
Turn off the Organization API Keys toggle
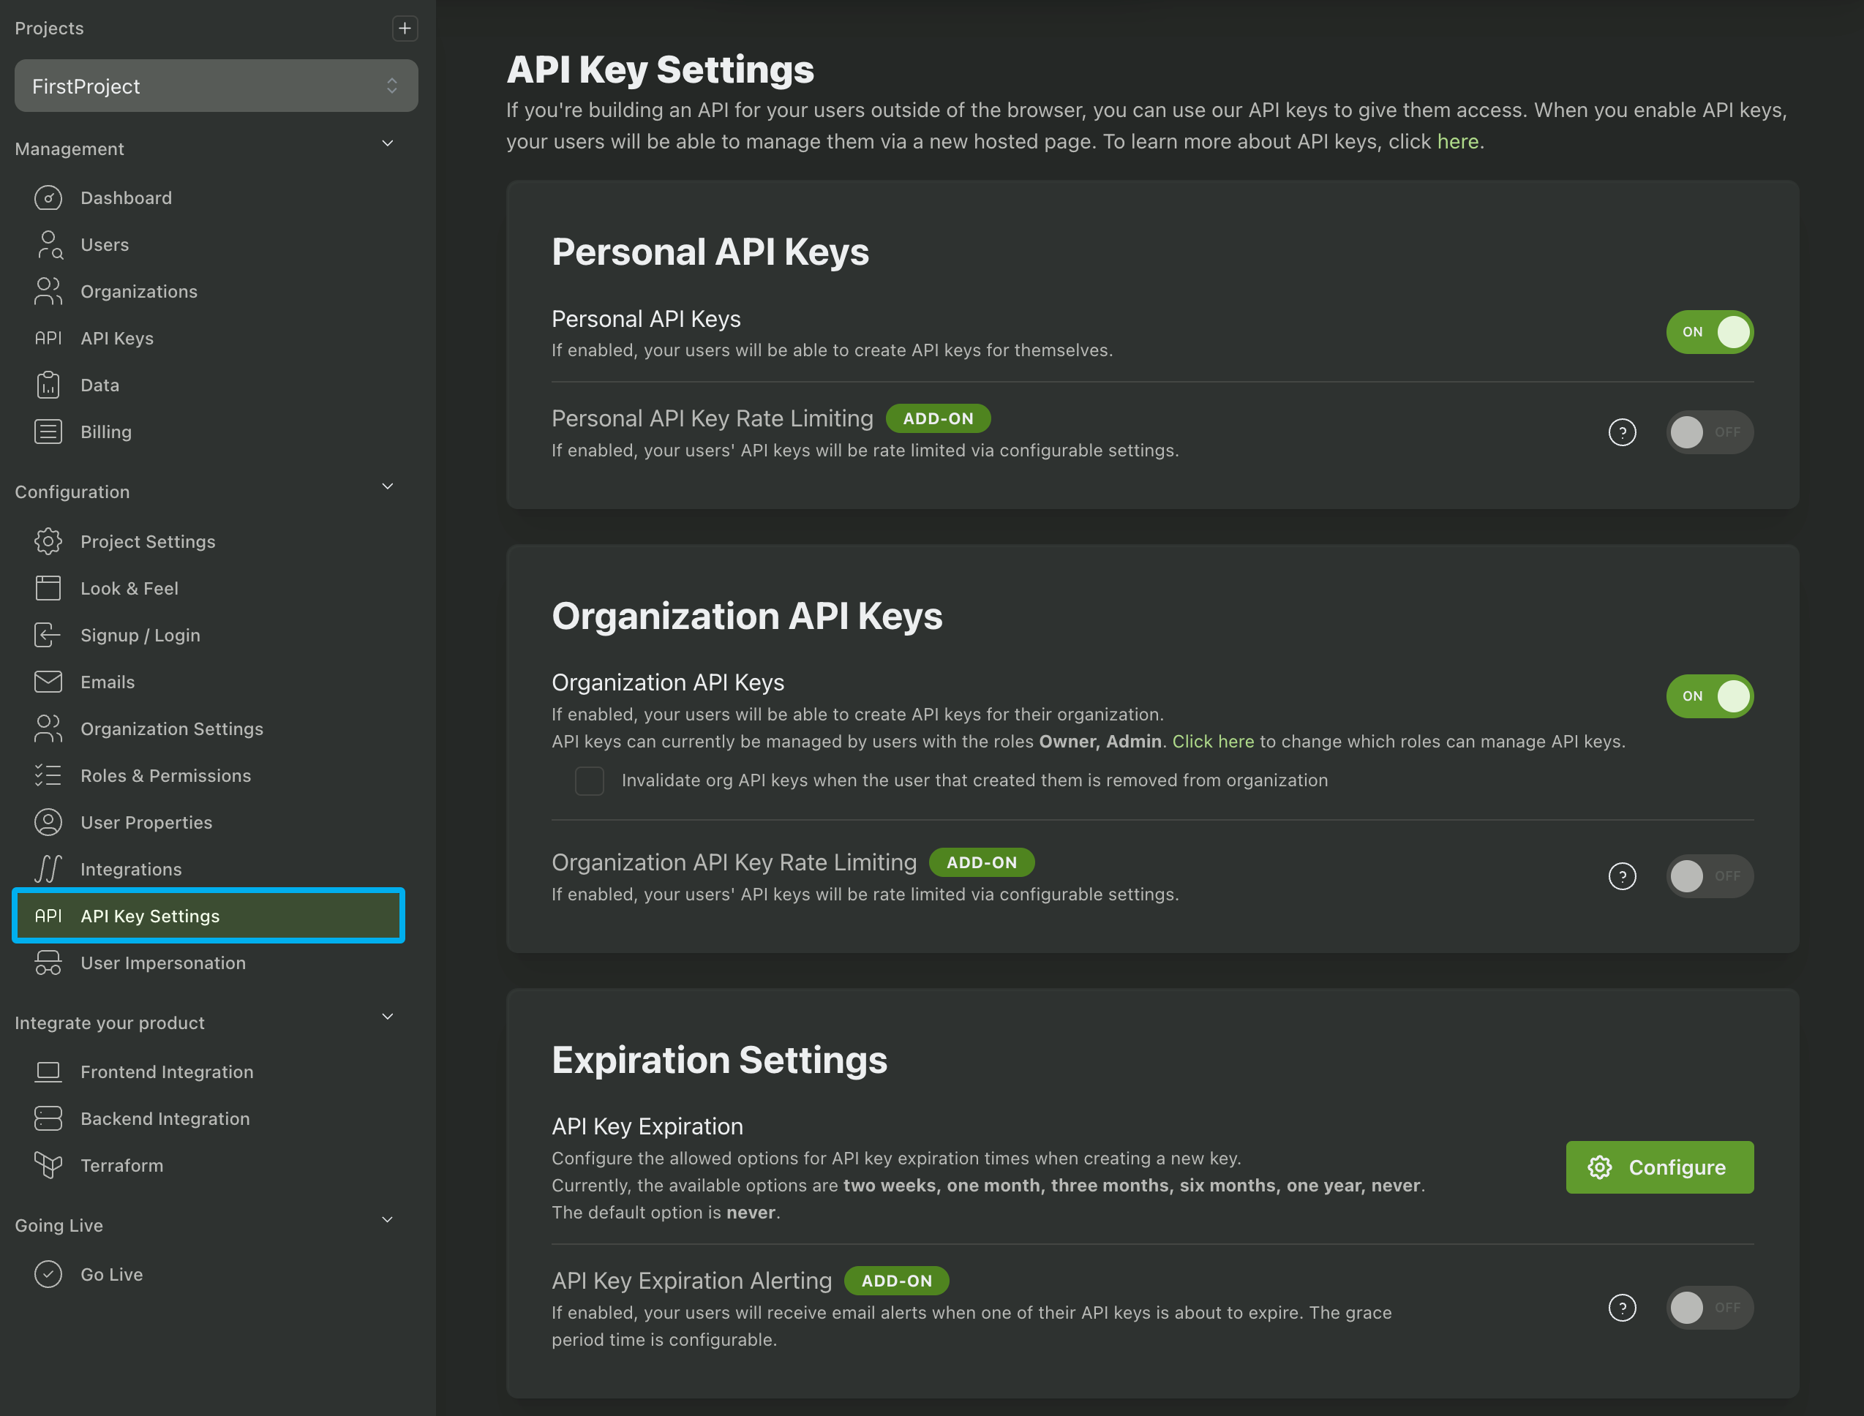pos(1710,696)
